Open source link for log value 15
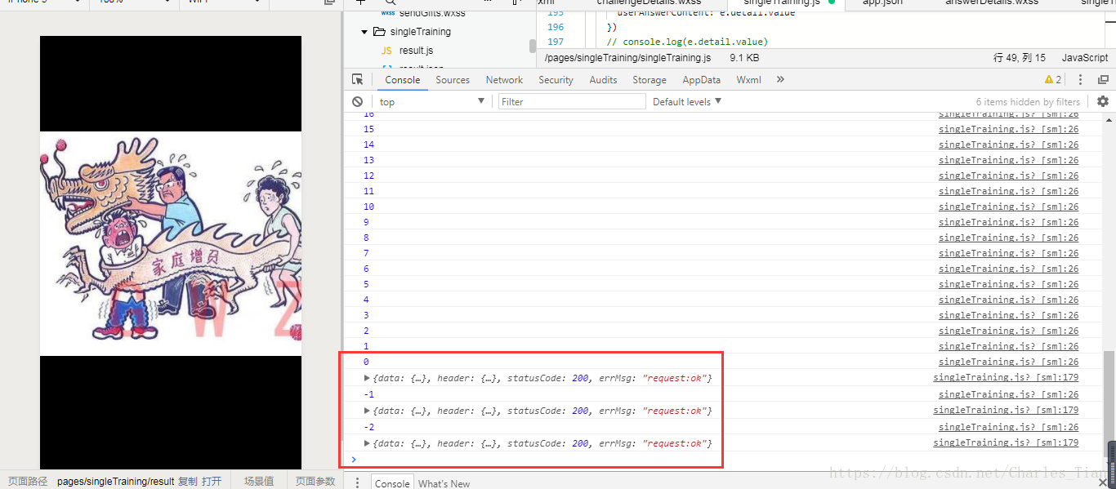This screenshot has height=489, width=1116. 1008,129
